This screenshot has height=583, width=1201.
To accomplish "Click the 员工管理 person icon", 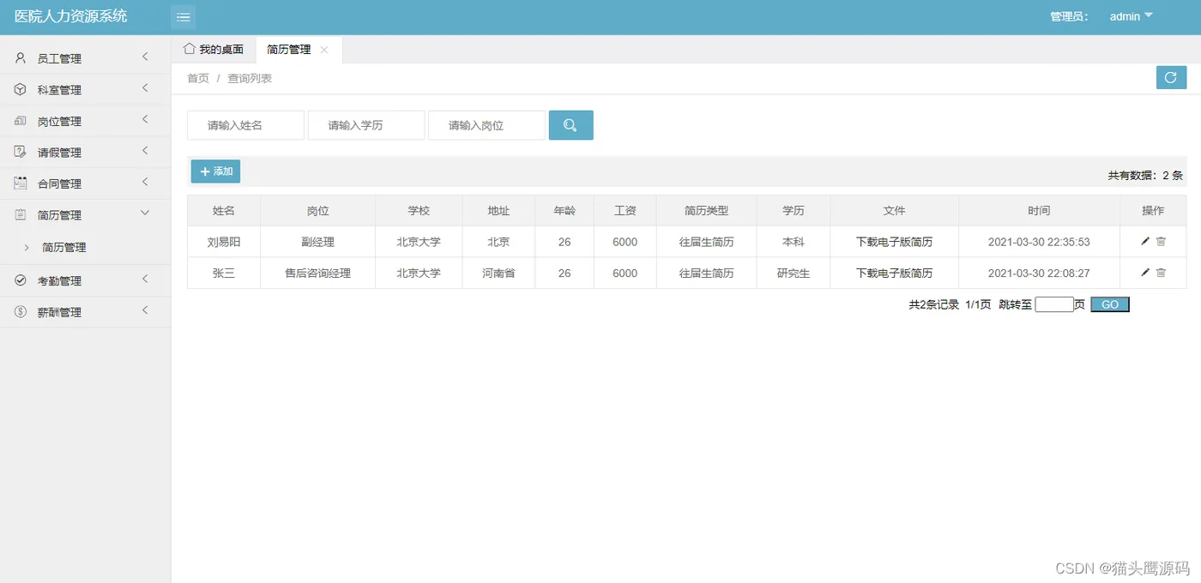I will click(x=21, y=58).
